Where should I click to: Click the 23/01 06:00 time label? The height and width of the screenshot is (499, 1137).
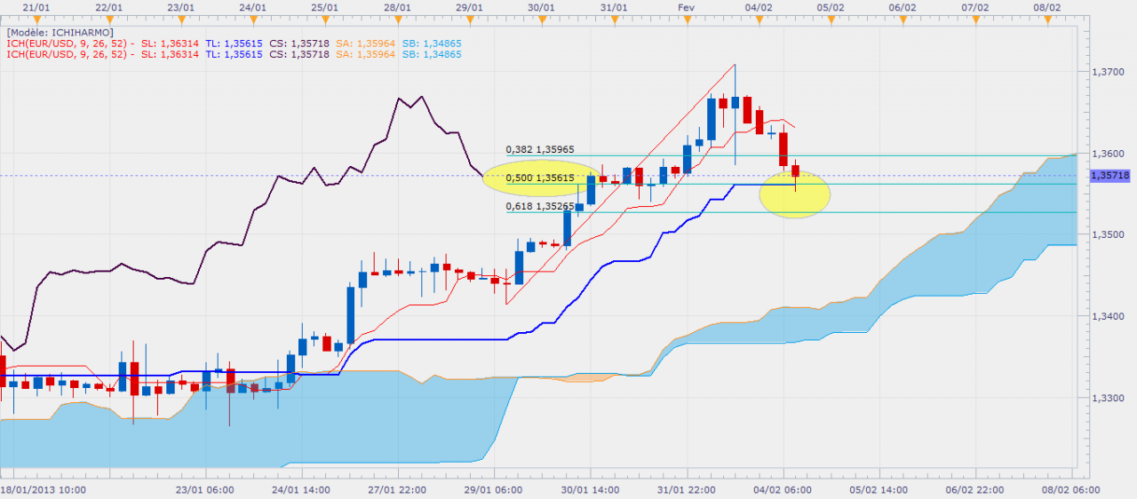tap(203, 489)
